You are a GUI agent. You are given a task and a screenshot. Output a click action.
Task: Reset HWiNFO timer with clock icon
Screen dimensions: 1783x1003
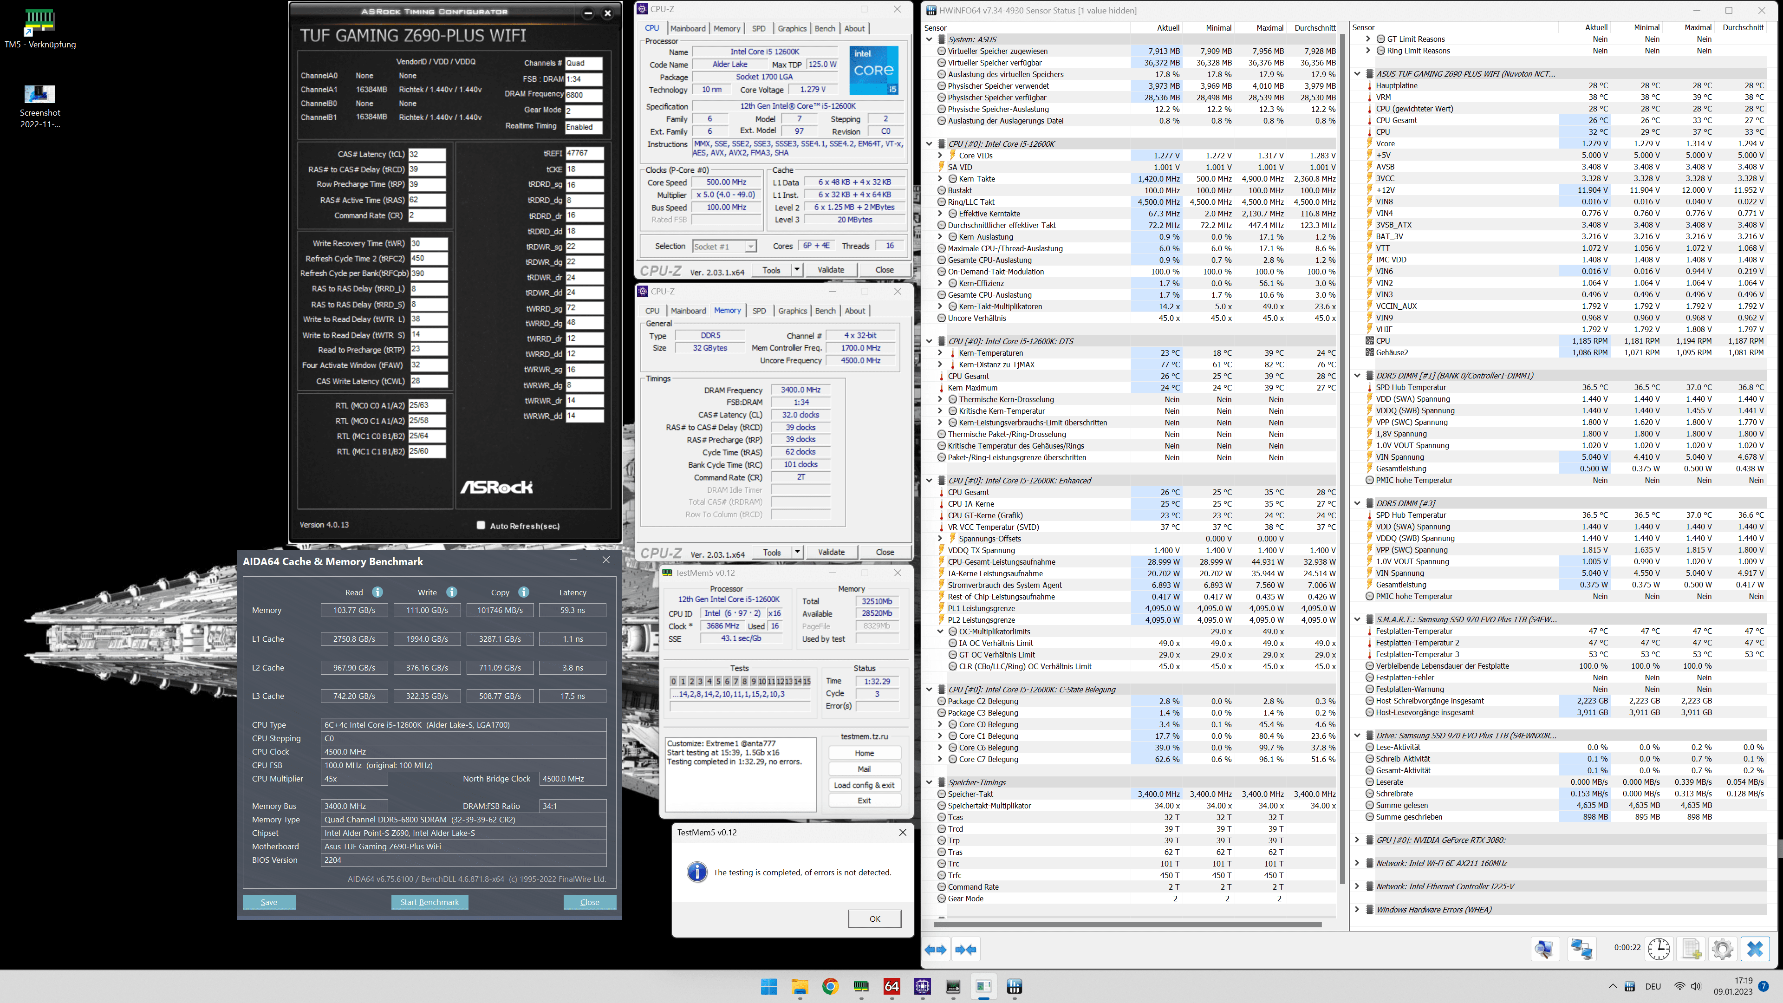pos(1659,949)
